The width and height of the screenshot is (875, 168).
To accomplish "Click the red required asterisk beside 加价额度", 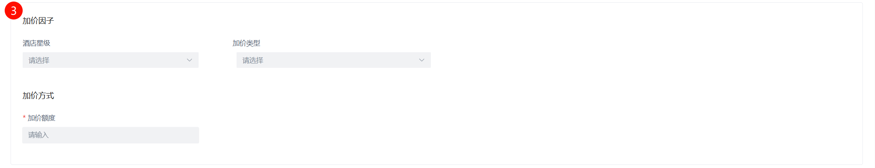I will (x=24, y=117).
